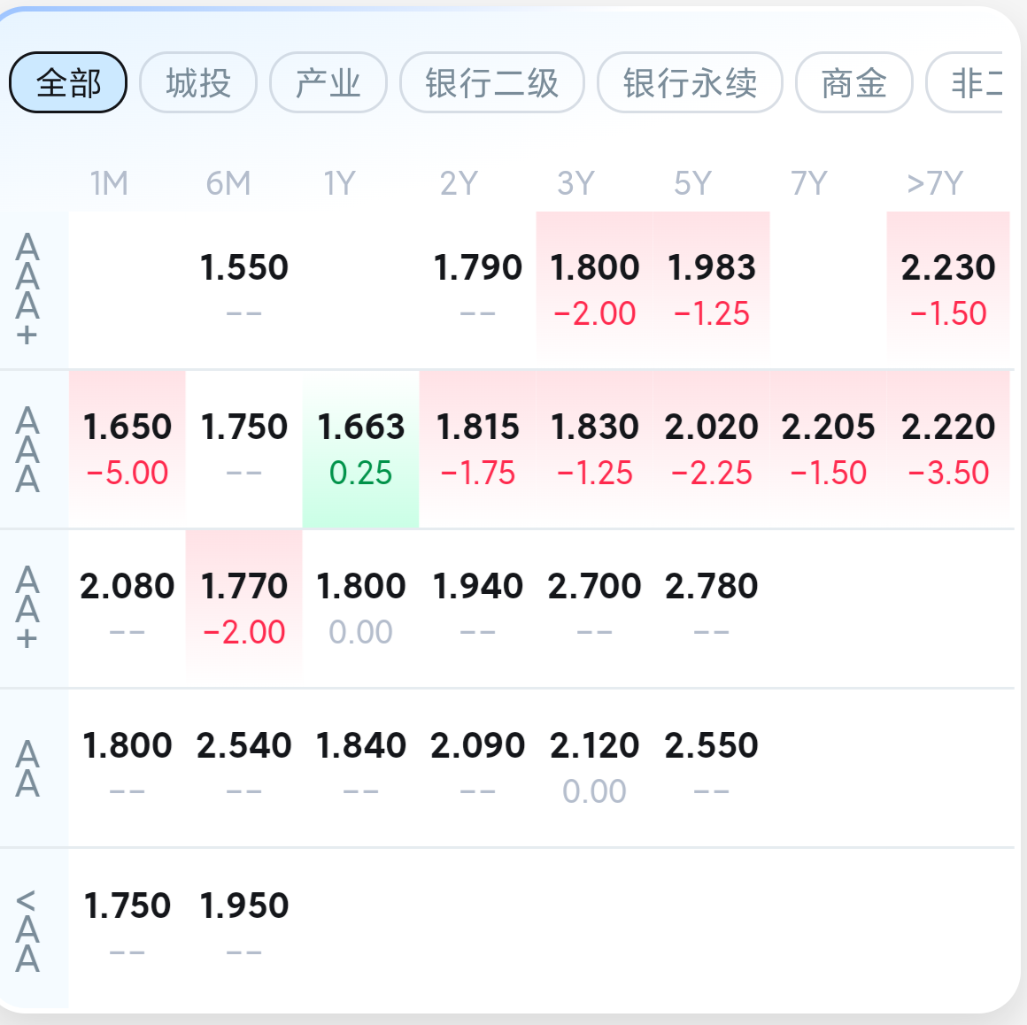Switch to the 产业 filter tab
This screenshot has height=1025, width=1027.
(328, 82)
